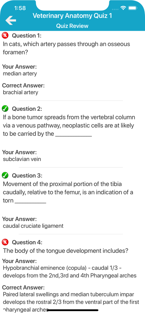
Task: Tap the battery status icon
Action: point(132,8)
